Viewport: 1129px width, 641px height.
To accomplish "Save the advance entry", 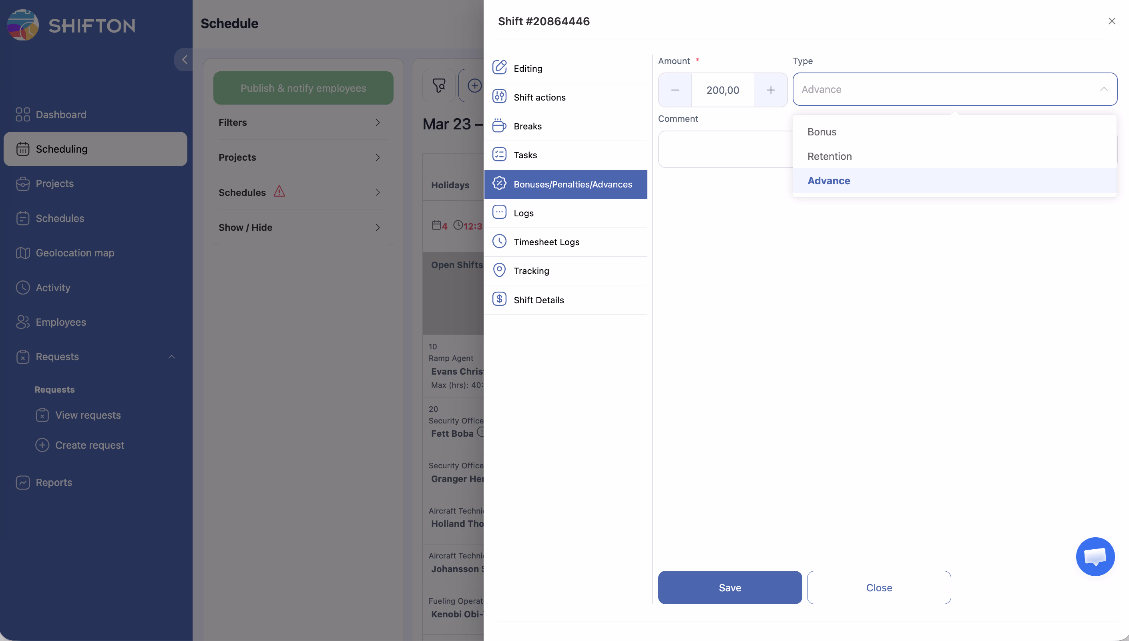I will click(x=730, y=587).
